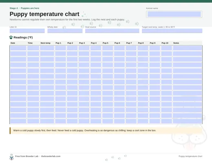
Task: Click the Litter ID input field
Action: [x=27, y=31]
